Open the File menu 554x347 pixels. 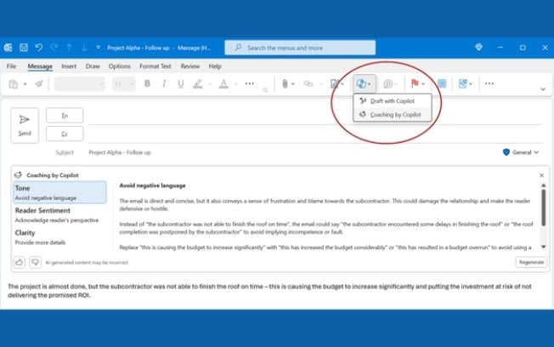click(x=11, y=66)
